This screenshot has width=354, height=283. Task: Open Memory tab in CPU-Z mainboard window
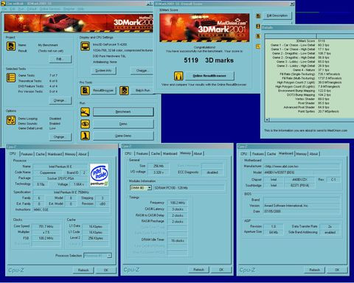302,154
